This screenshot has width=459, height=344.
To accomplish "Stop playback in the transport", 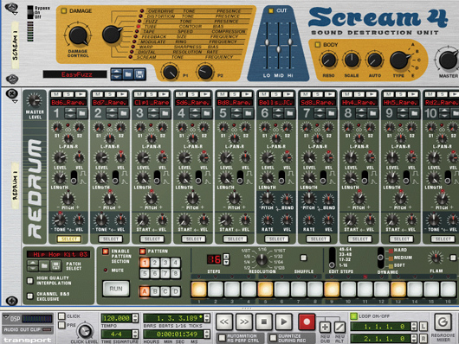I will [264, 322].
